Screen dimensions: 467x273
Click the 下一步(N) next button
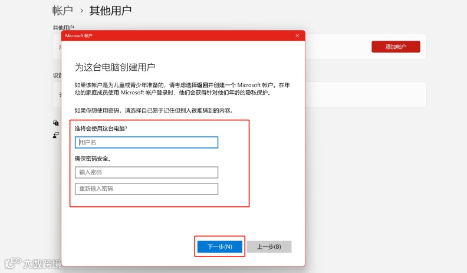(x=220, y=246)
